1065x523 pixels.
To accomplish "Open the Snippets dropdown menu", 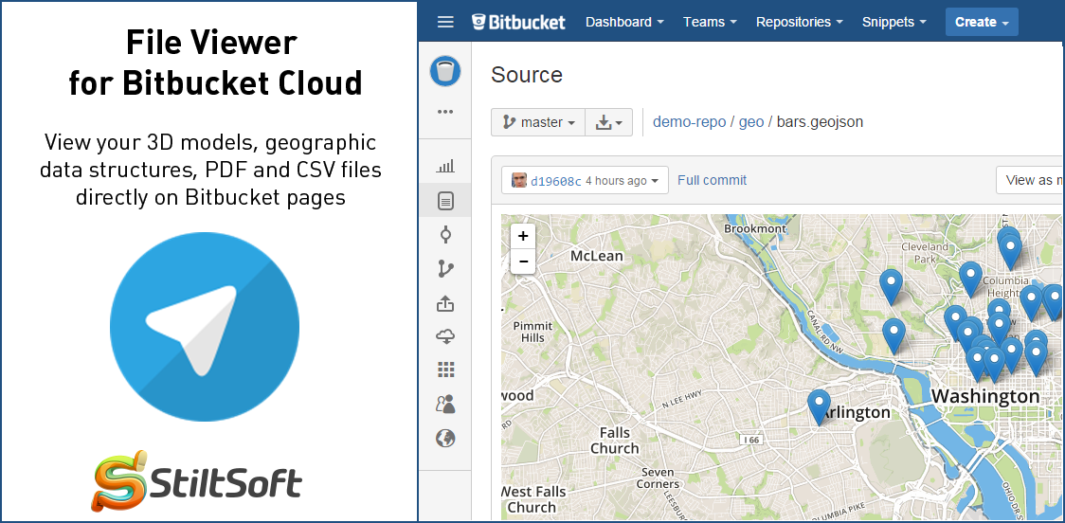I will click(894, 22).
